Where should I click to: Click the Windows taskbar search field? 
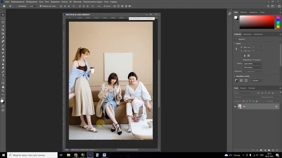(x=32, y=155)
